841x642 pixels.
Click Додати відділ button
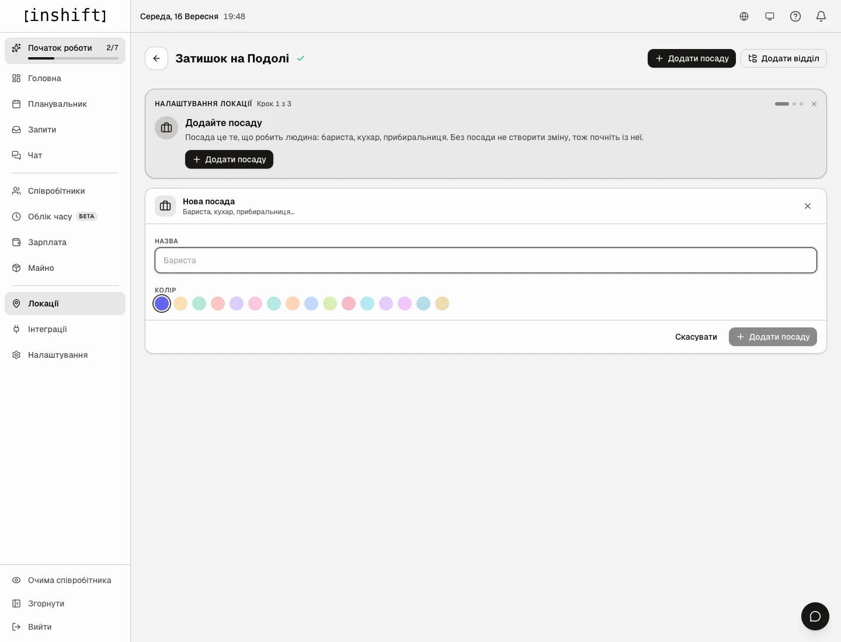[x=784, y=58]
